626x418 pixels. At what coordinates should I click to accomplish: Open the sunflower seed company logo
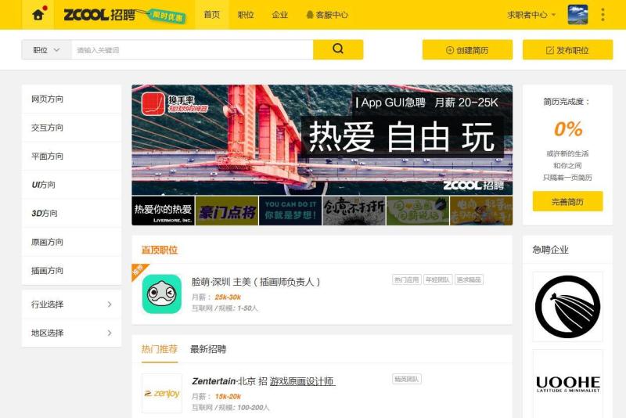point(567,307)
